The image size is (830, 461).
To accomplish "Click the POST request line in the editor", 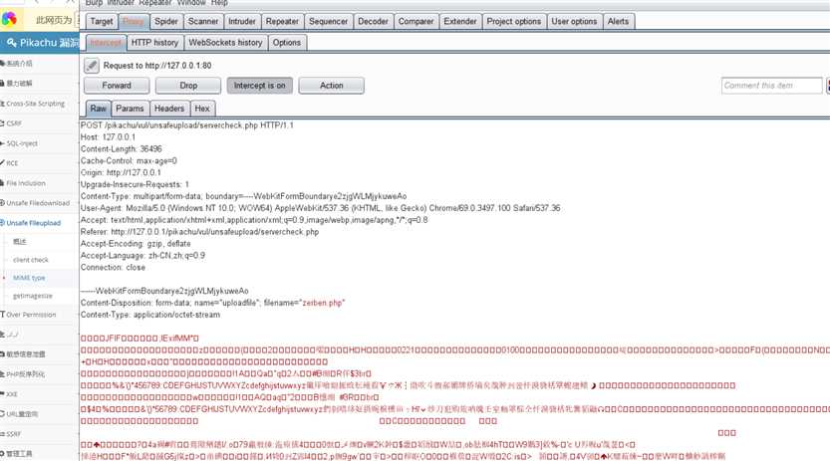I will click(x=187, y=125).
